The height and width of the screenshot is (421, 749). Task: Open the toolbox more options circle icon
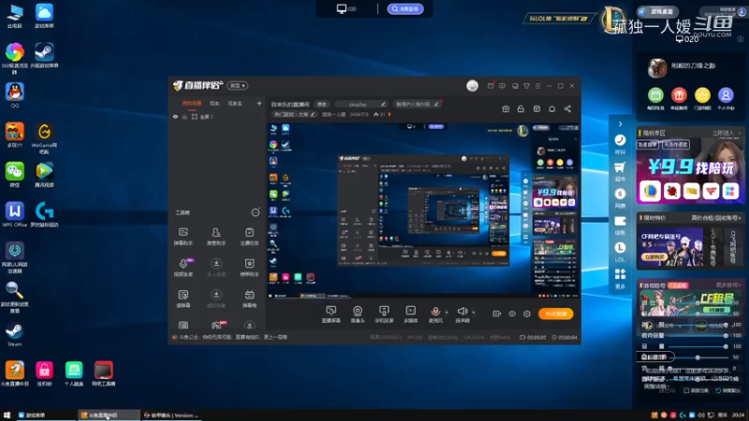(x=256, y=212)
